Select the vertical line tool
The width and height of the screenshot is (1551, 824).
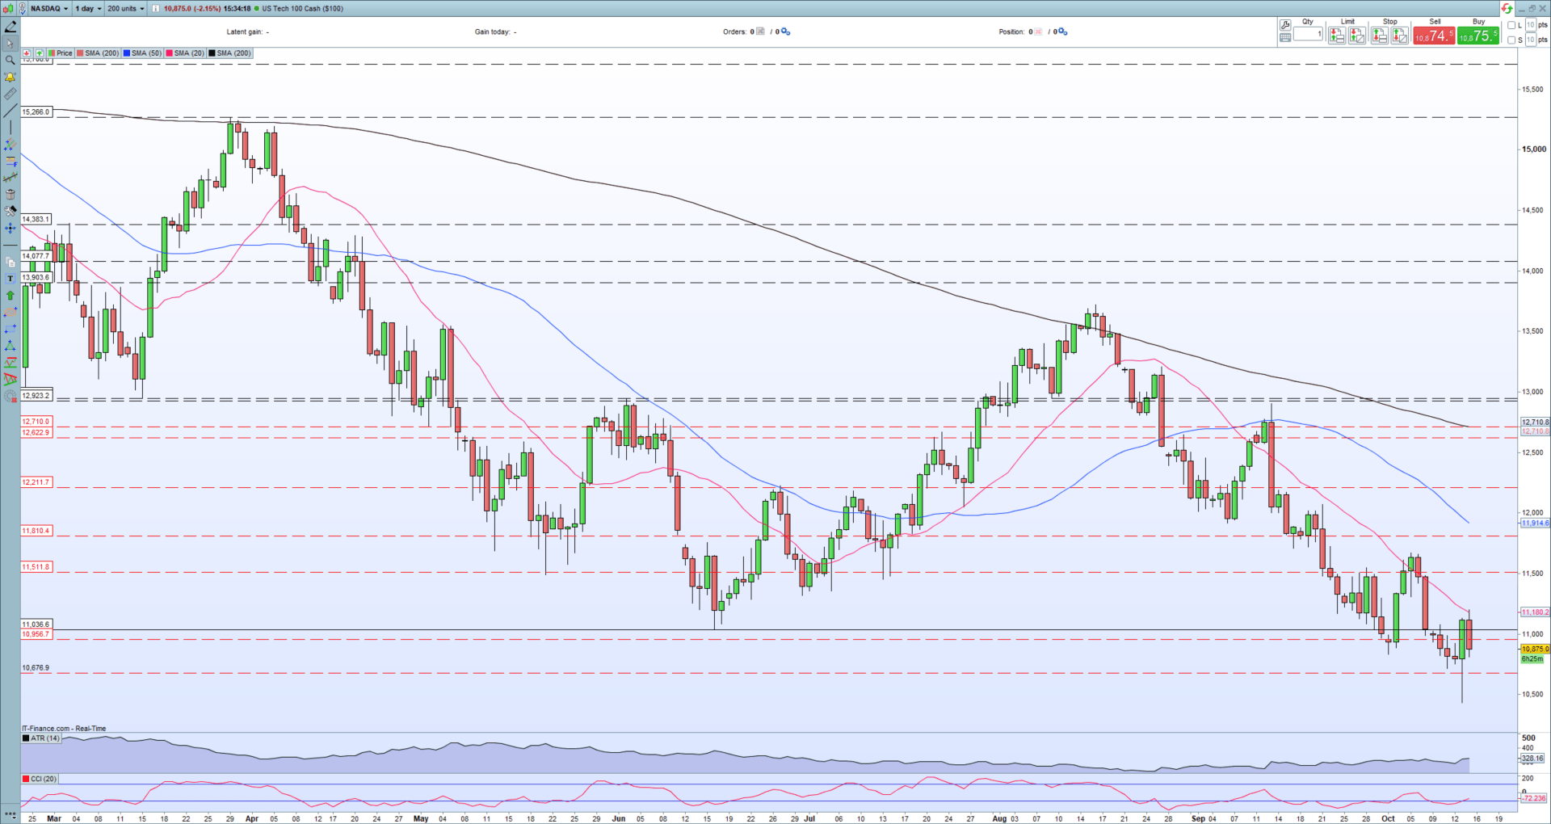click(x=11, y=128)
